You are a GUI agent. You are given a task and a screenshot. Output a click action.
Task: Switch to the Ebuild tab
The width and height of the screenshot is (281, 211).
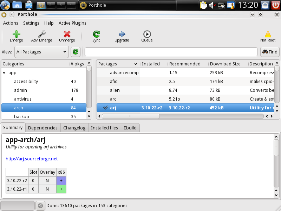130,128
